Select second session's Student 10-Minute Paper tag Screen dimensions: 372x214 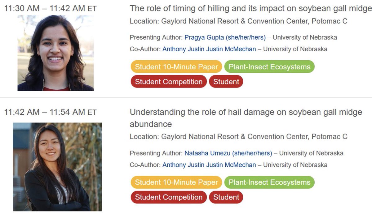pyautogui.click(x=176, y=182)
